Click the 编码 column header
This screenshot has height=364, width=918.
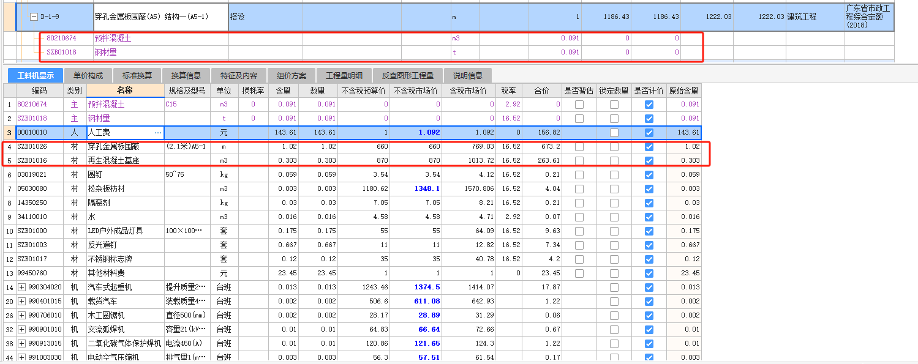(40, 91)
